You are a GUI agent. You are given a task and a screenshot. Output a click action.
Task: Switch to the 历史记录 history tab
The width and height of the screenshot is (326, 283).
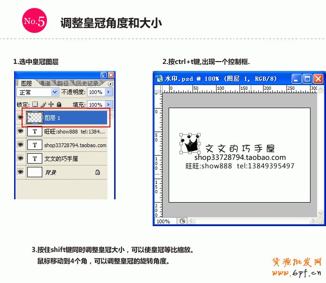click(x=87, y=83)
